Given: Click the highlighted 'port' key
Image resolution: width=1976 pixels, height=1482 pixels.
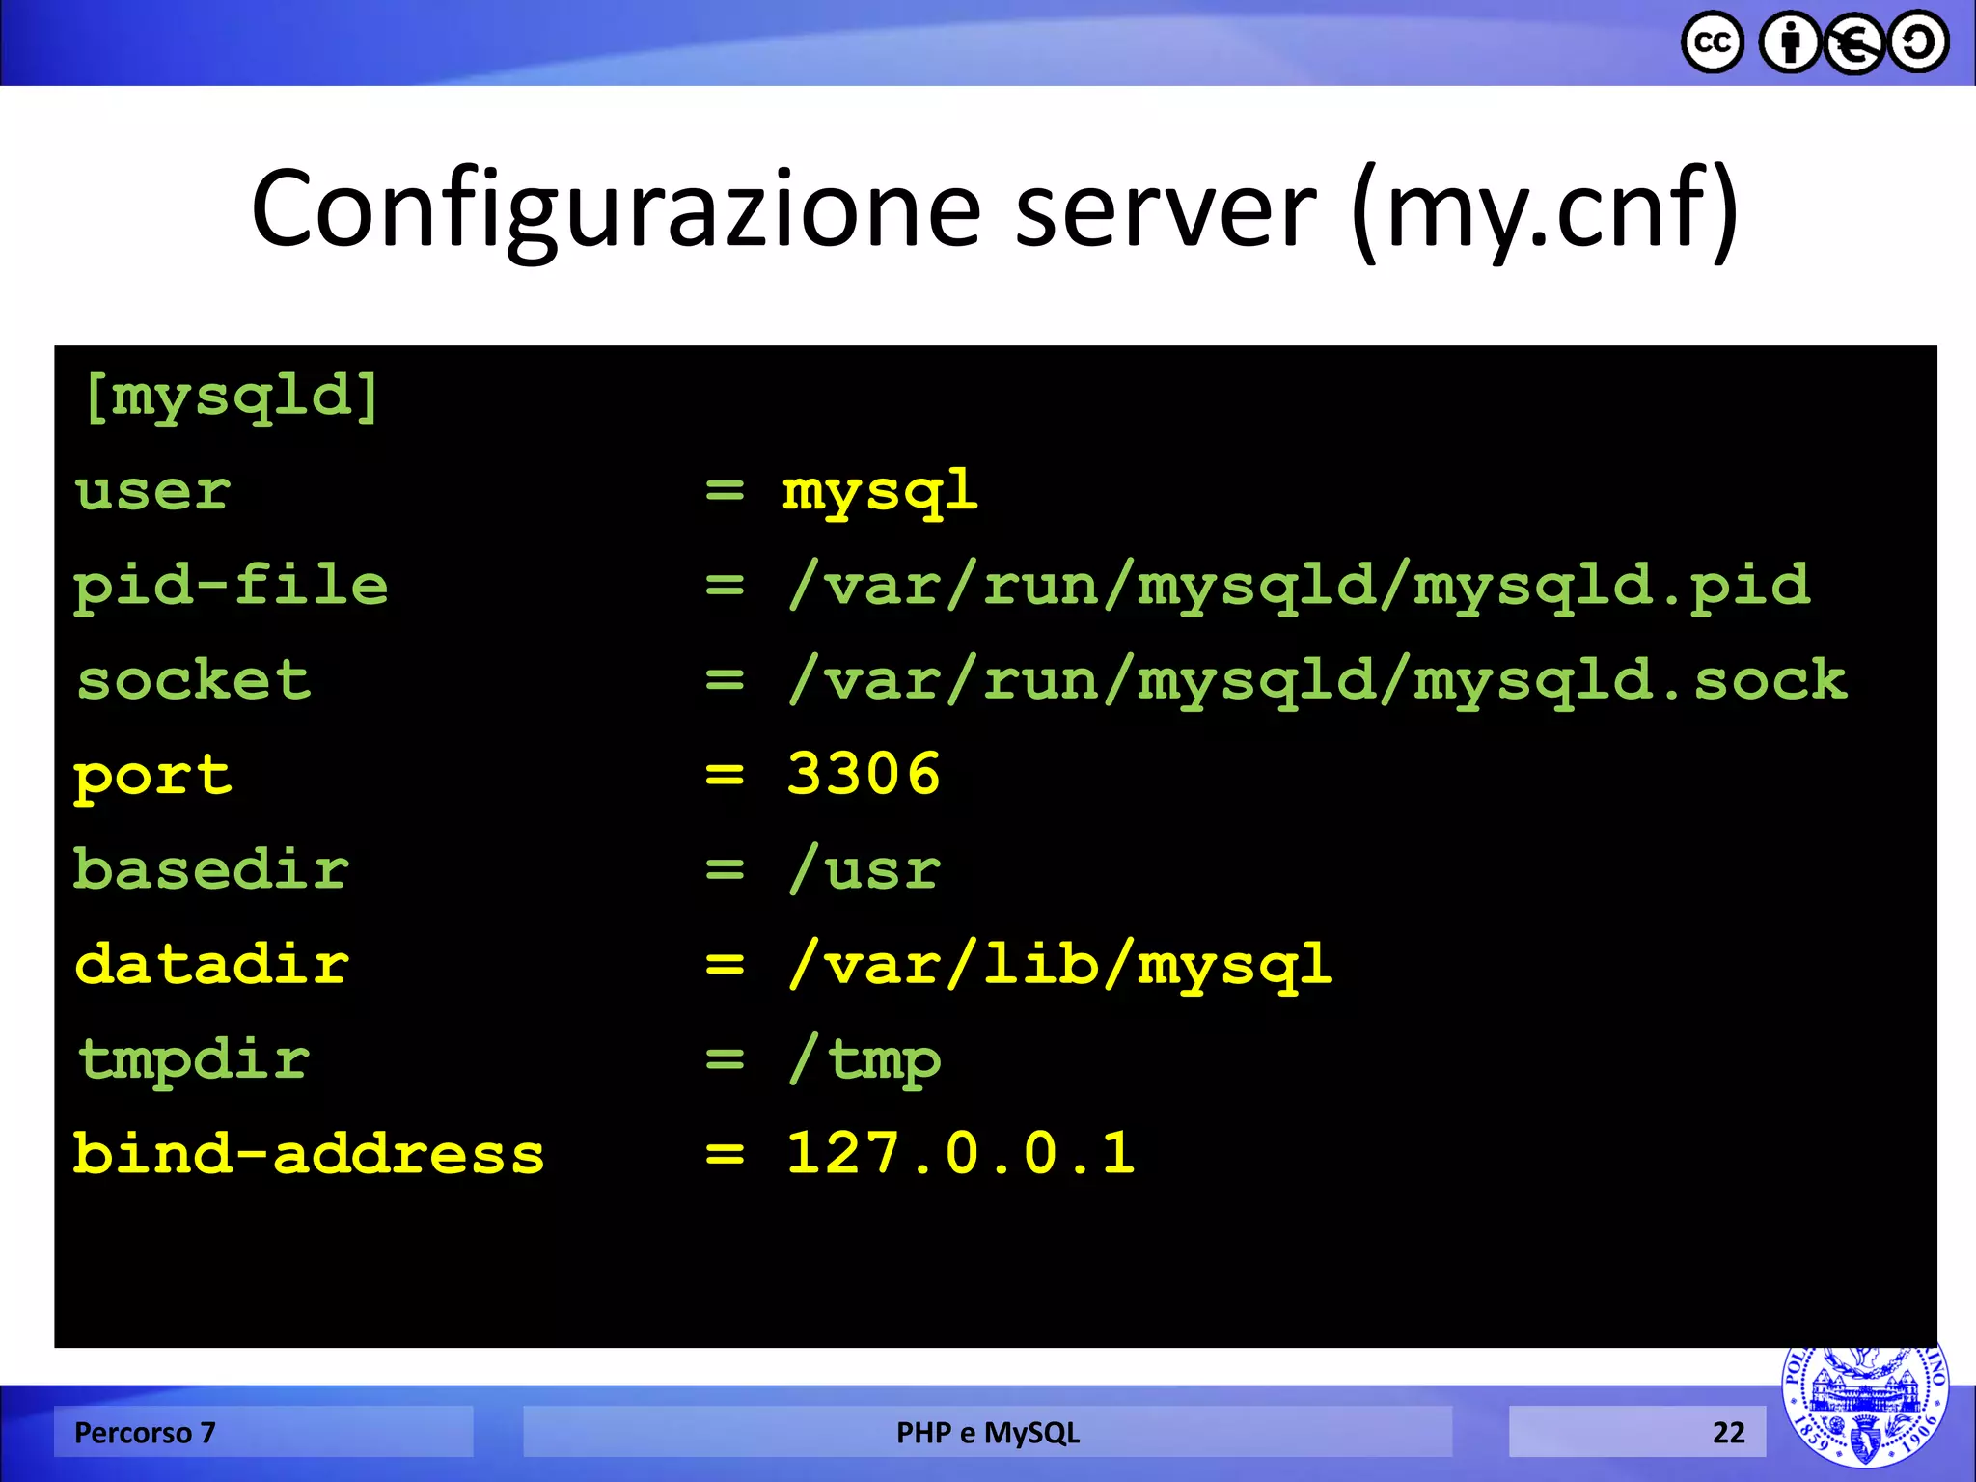Looking at the screenshot, I should pyautogui.click(x=153, y=778).
